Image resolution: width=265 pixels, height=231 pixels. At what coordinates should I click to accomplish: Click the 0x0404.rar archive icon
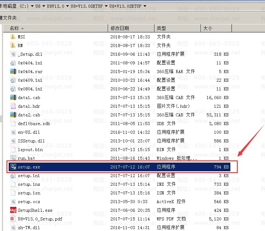click(x=13, y=72)
